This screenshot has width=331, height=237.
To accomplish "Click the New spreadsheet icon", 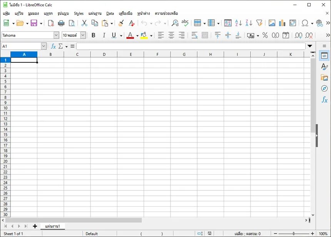I will pyautogui.click(x=6, y=23).
